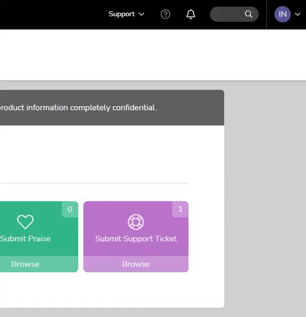
Task: Click Submit Praise text
Action: pyautogui.click(x=25, y=239)
